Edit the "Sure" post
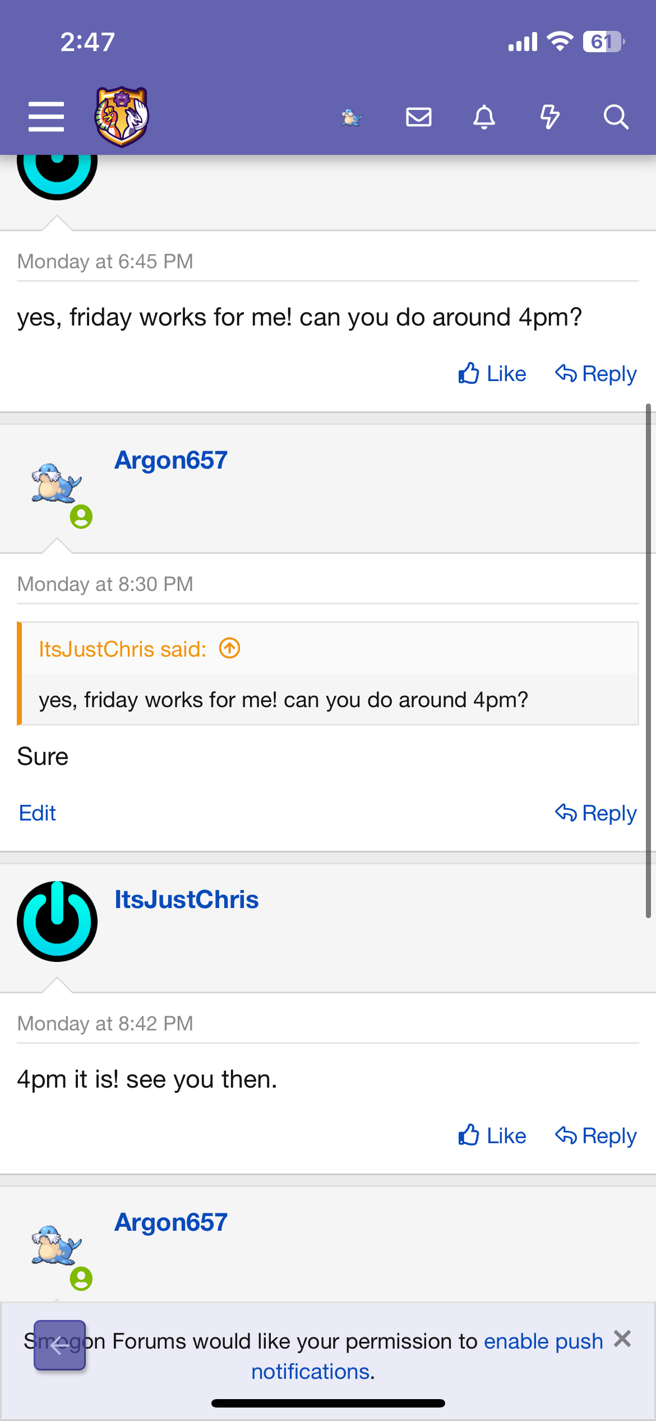 [x=37, y=813]
